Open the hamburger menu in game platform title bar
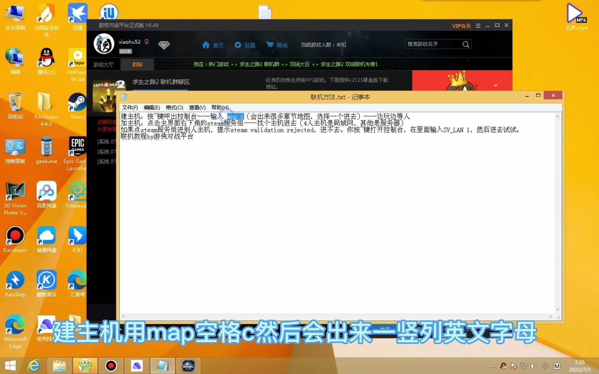 tap(478, 26)
